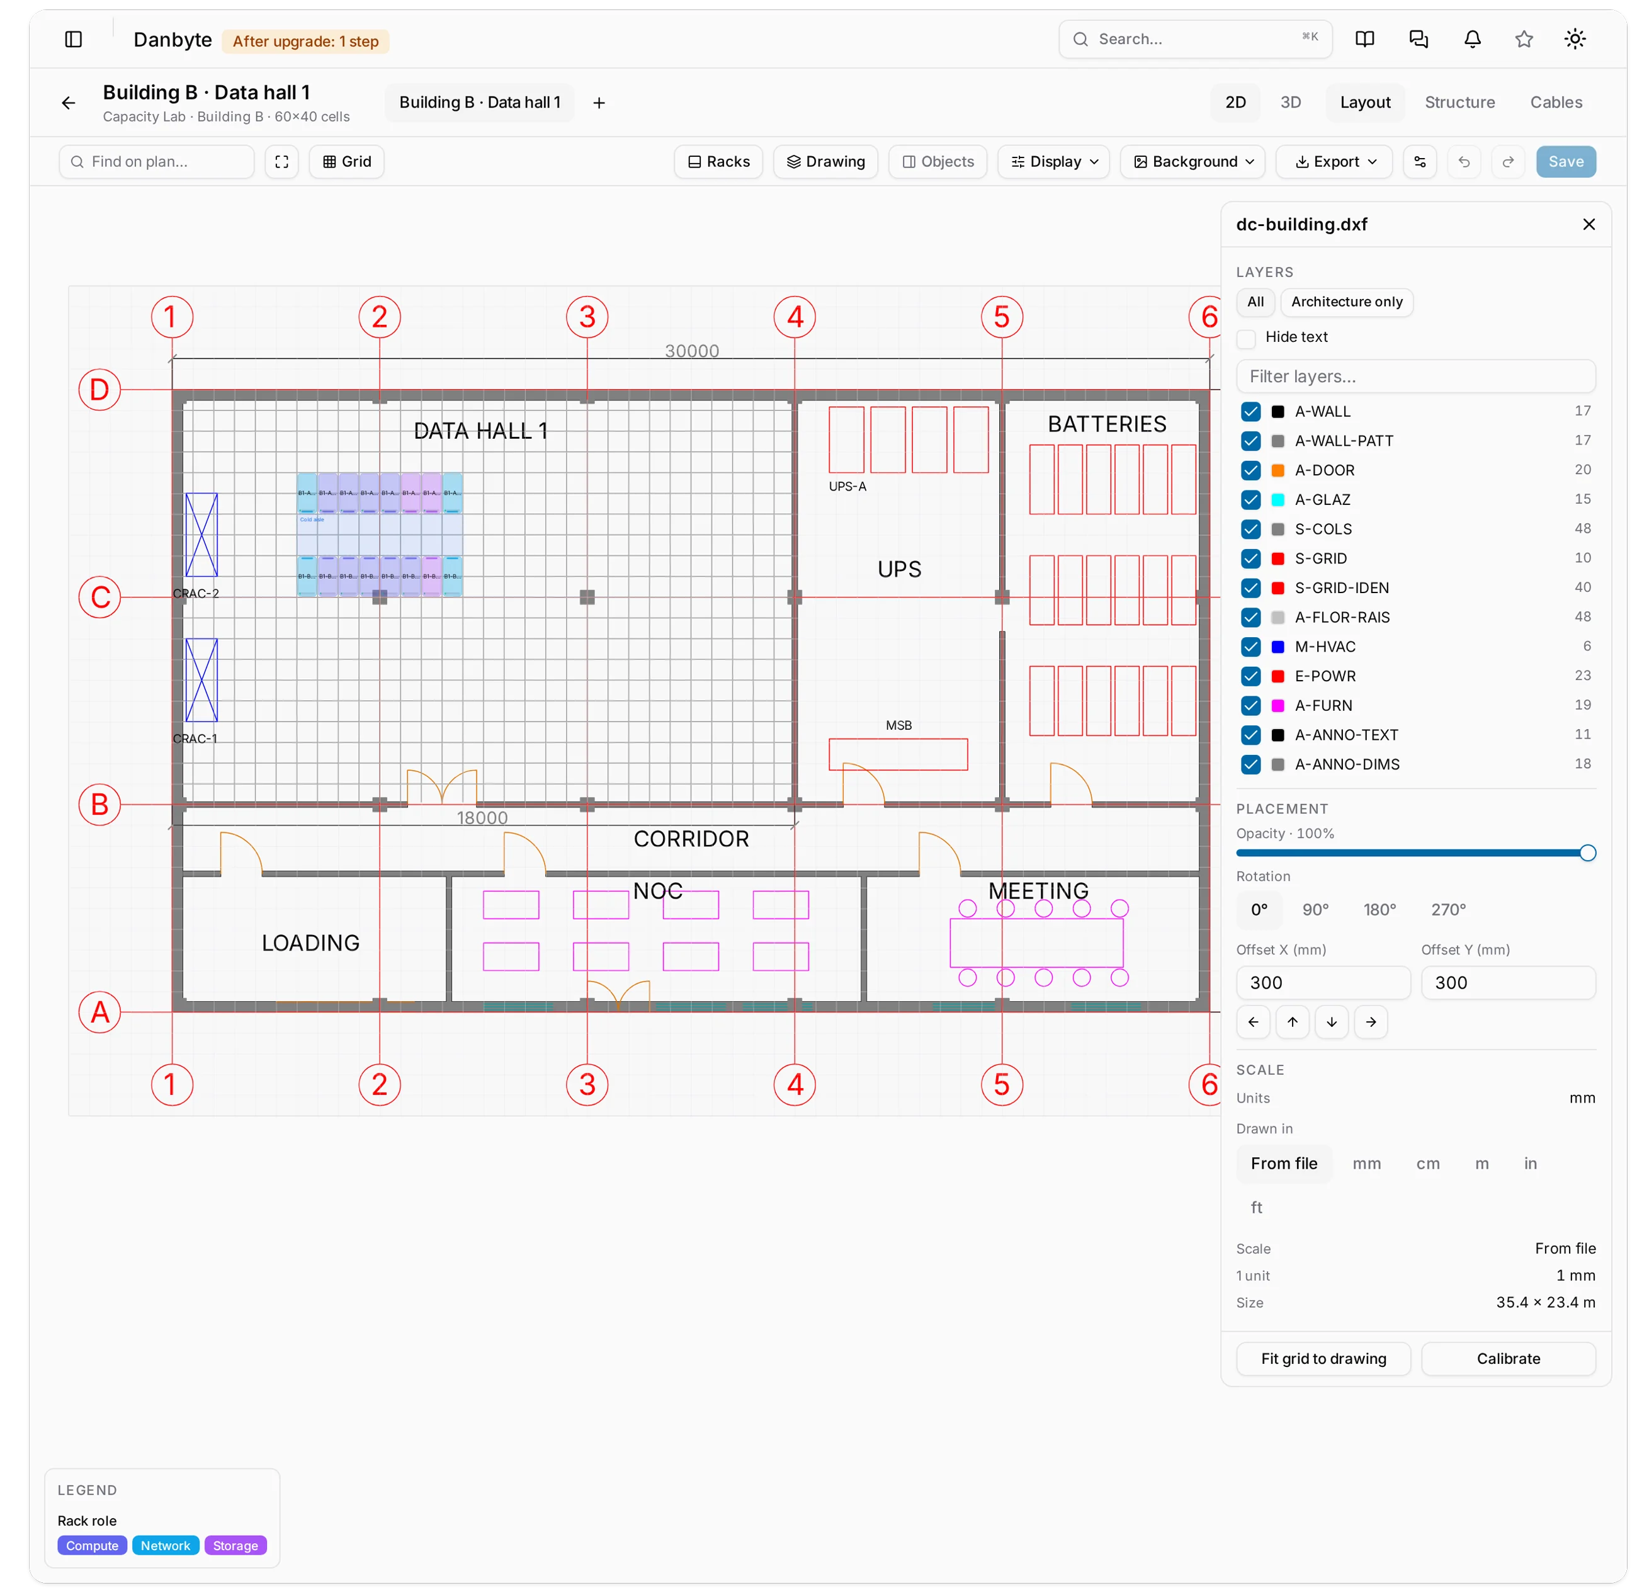Toggle the sidebar panel icon
1637x1593 pixels.
[x=74, y=39]
